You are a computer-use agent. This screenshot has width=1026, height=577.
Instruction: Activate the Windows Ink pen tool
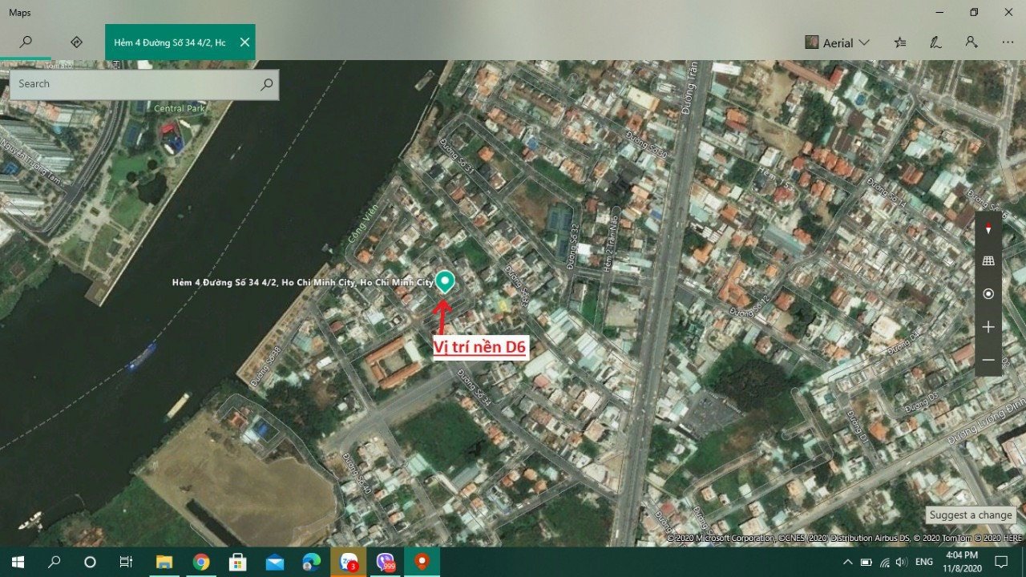(x=935, y=42)
